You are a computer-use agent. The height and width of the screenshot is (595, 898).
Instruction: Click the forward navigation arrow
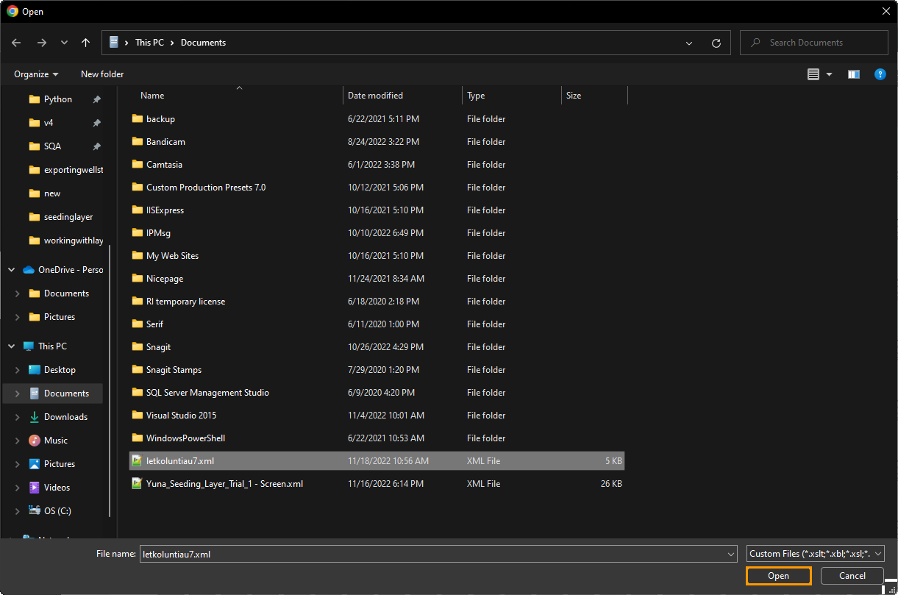coord(41,43)
